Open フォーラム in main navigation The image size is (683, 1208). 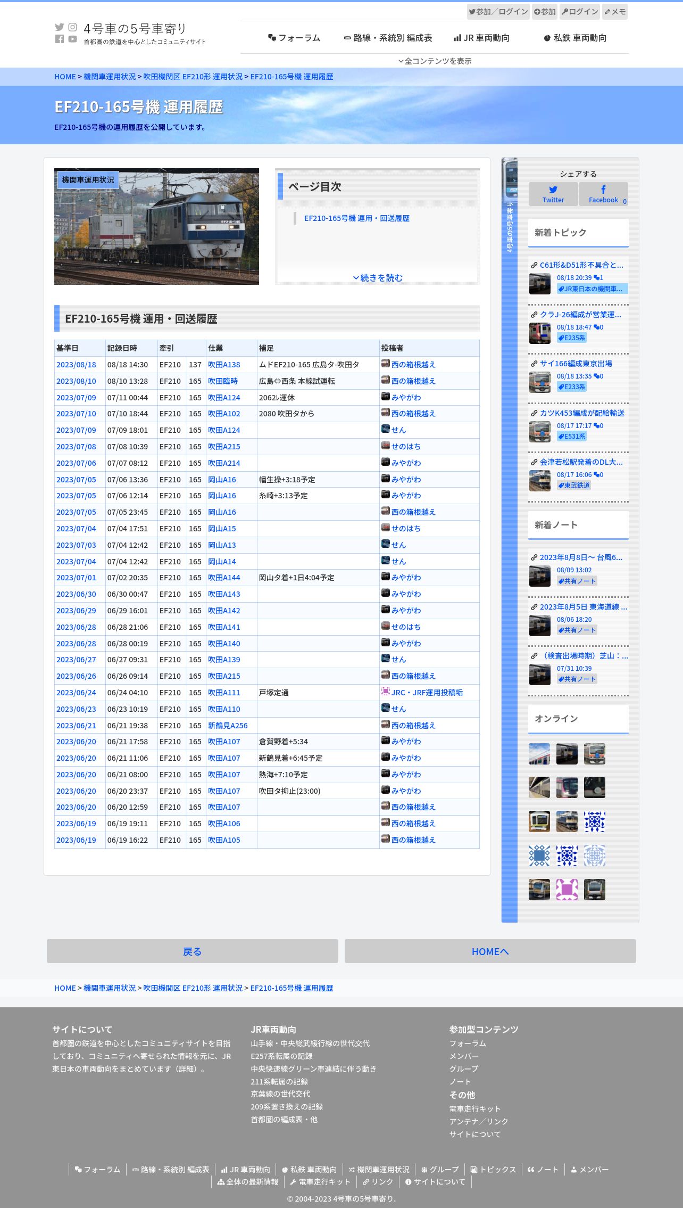click(294, 38)
